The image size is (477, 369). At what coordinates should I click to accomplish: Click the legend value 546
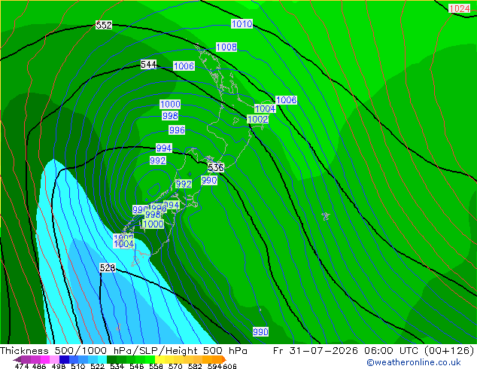click(x=137, y=366)
